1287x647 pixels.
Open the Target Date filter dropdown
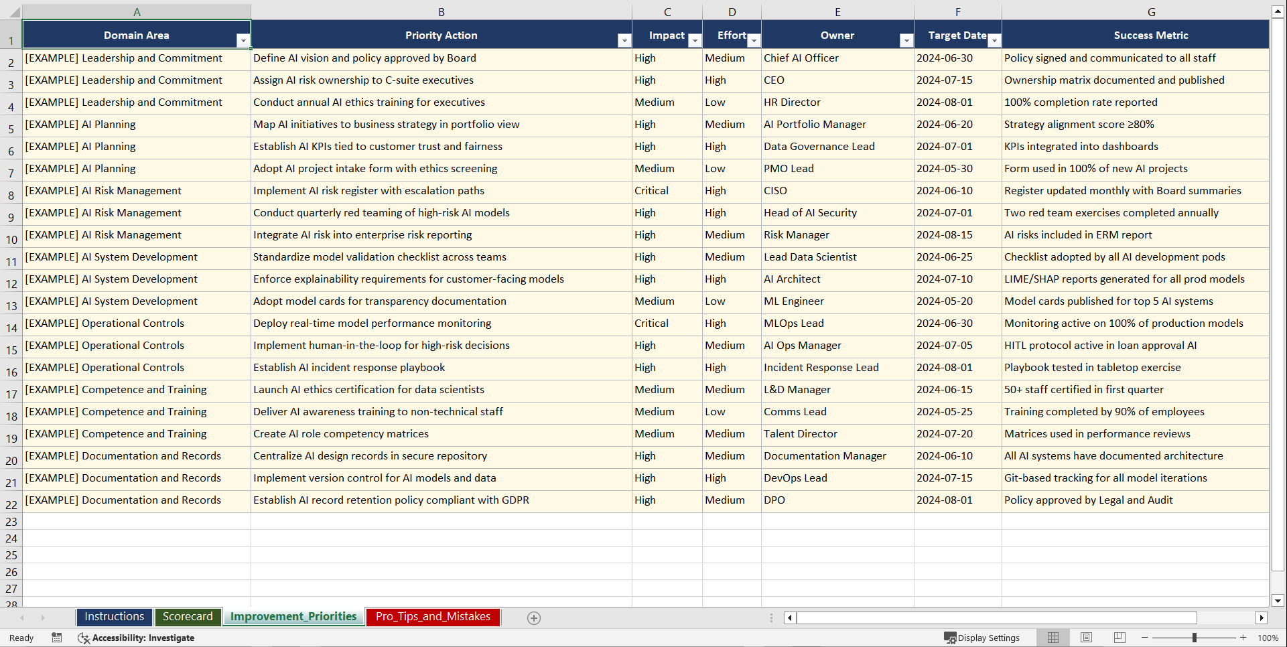click(x=994, y=41)
